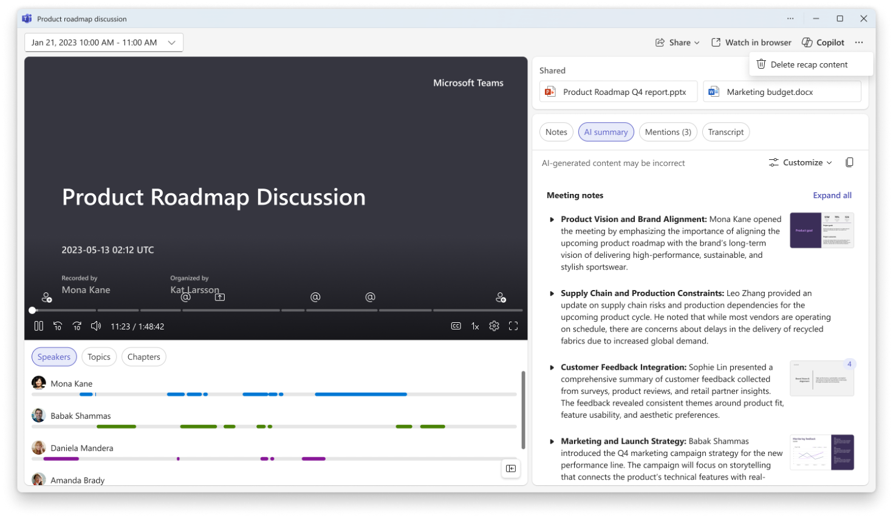Click the video progress bar playhead

click(x=32, y=311)
